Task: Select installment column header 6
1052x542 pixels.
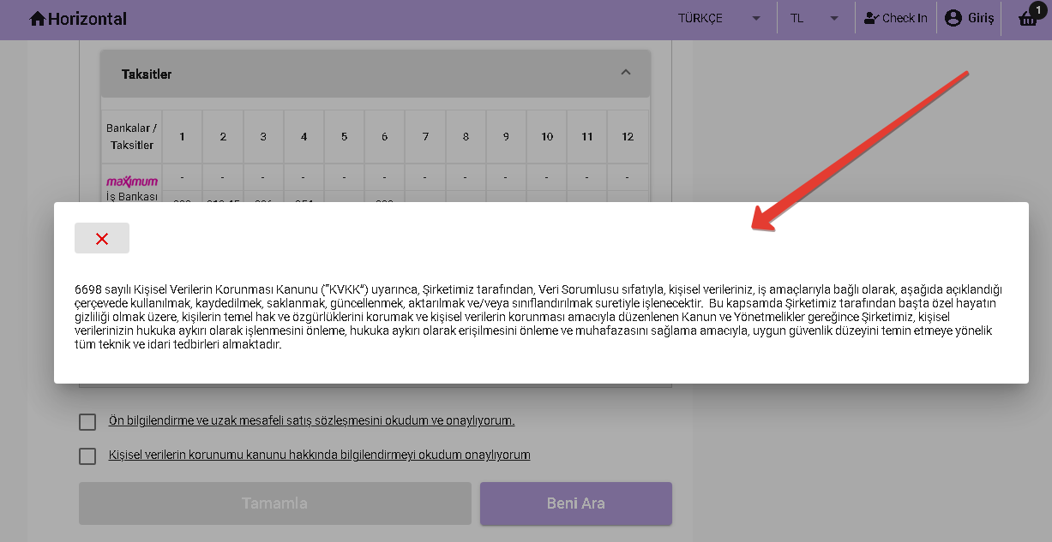Action: pos(384,137)
